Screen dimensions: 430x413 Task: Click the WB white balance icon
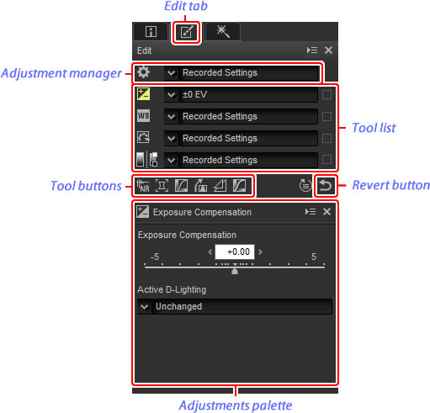[x=143, y=116]
